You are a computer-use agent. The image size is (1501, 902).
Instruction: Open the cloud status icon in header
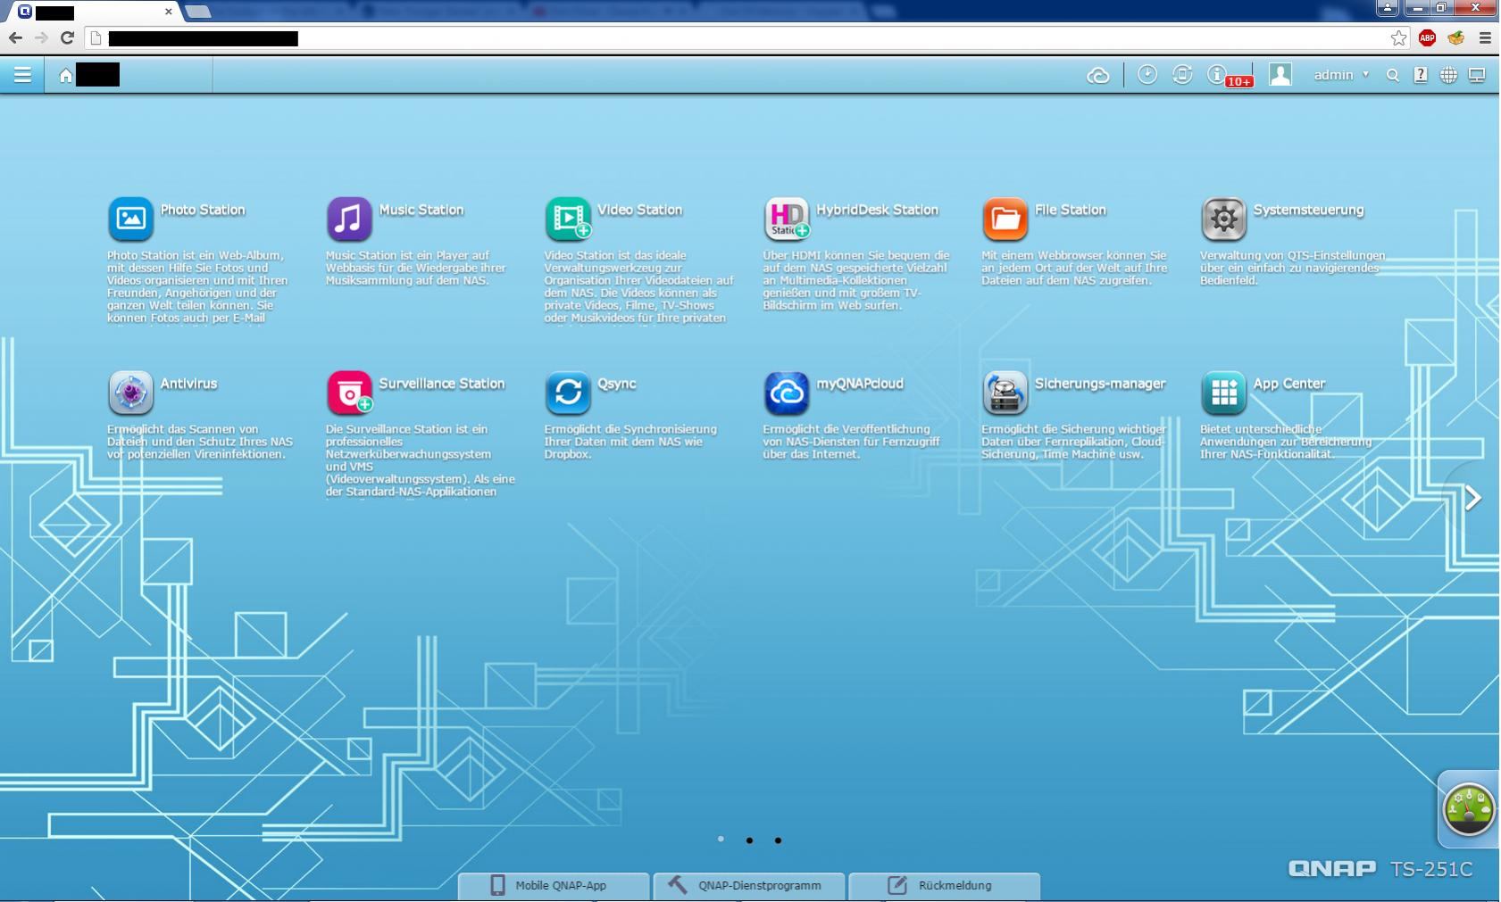(1098, 76)
